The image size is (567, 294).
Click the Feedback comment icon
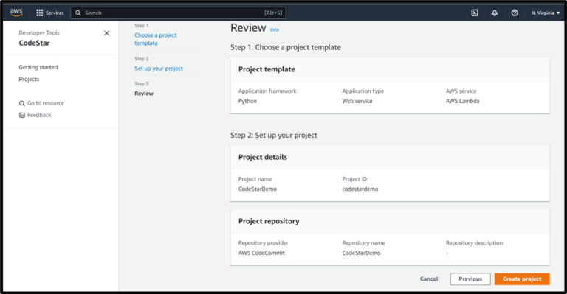pyautogui.click(x=22, y=115)
